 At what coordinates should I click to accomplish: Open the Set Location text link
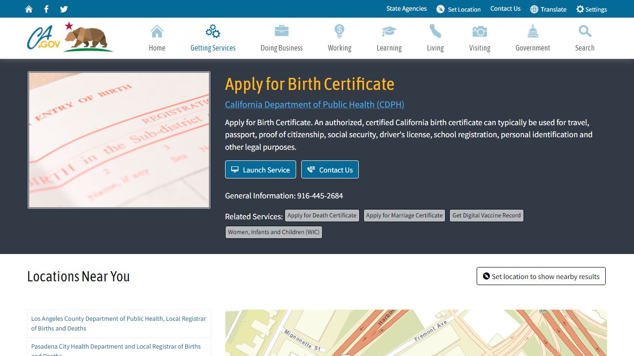tap(464, 9)
